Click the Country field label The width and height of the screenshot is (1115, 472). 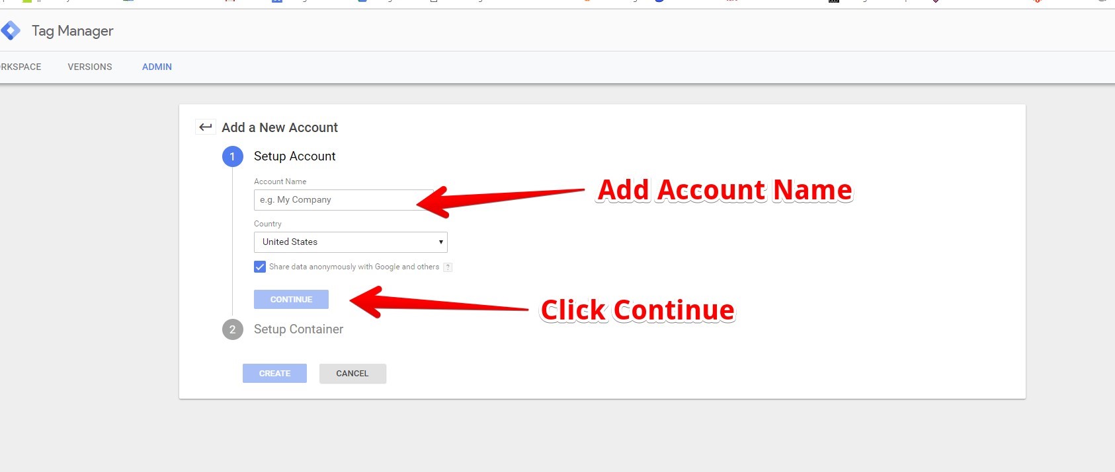[x=268, y=224]
